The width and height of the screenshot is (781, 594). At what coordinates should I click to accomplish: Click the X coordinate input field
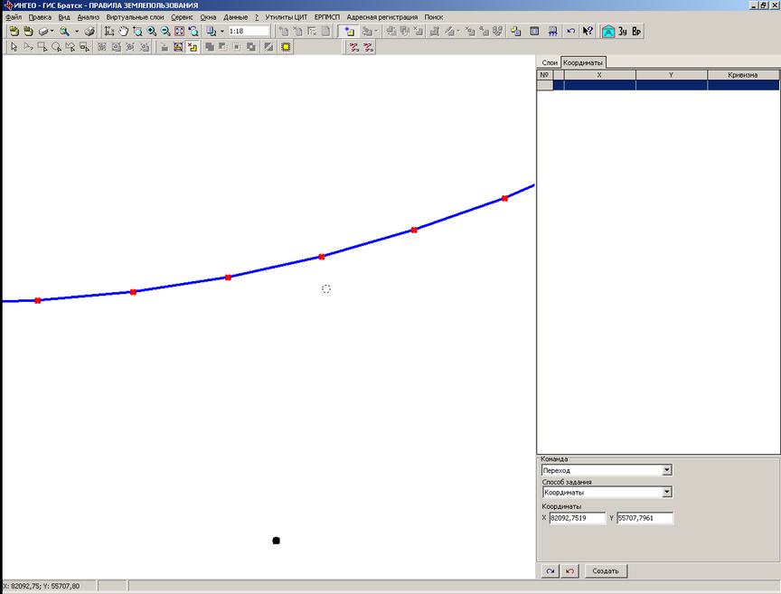click(x=578, y=518)
